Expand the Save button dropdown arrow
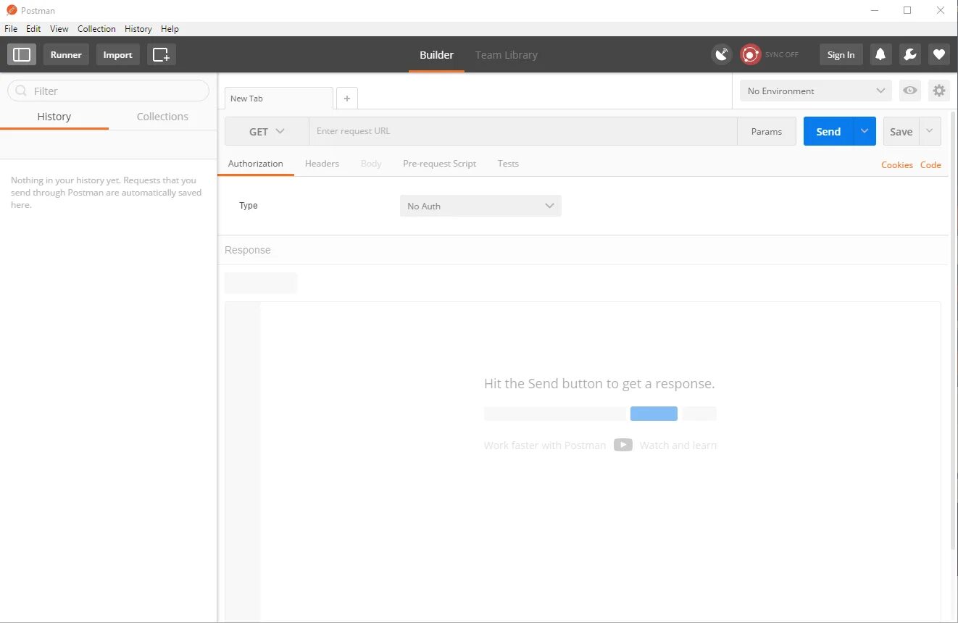Screen dimensions: 958x623 pyautogui.click(x=930, y=131)
